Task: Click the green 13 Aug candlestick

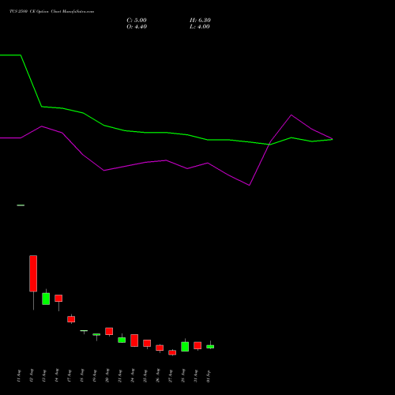Action: click(46, 299)
